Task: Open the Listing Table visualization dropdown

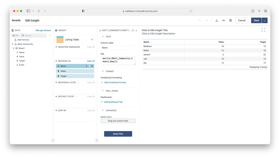Action: point(92,40)
